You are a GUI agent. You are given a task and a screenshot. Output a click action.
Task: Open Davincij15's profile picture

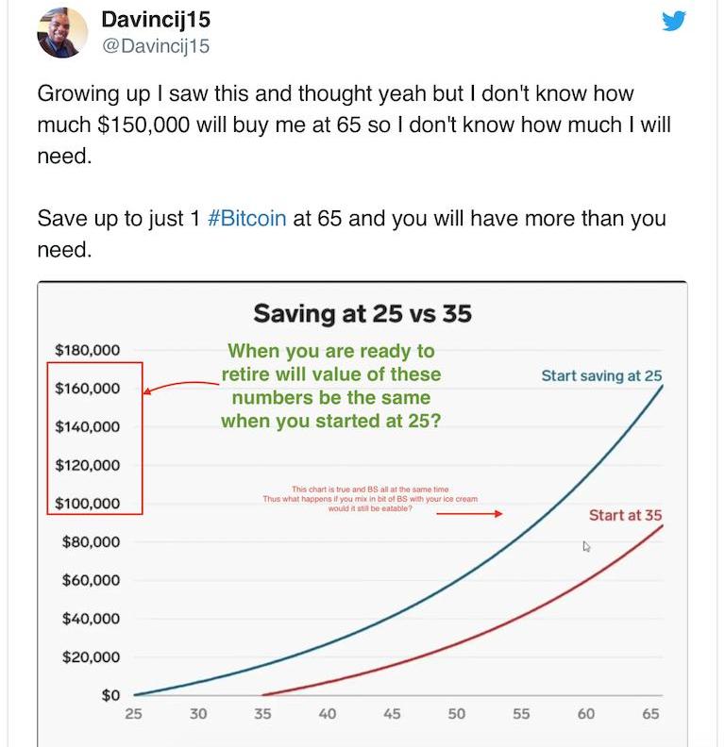click(62, 32)
